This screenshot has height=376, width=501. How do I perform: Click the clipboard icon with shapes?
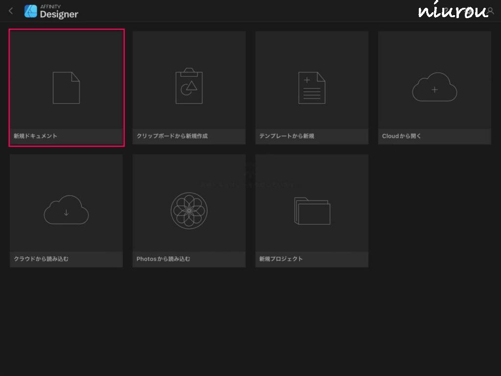(189, 87)
